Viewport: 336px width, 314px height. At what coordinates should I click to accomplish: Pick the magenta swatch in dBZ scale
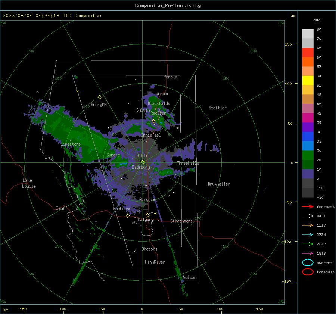click(x=308, y=118)
